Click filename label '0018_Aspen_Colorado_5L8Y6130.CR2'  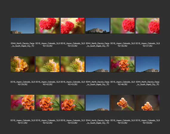click(x=47, y=45)
